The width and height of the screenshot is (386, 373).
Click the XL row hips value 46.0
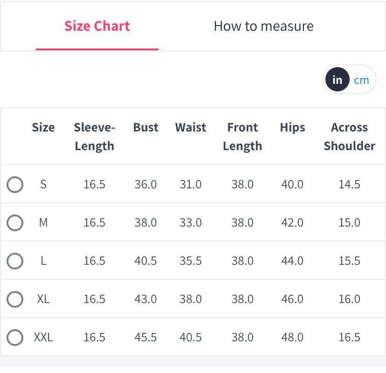click(292, 299)
